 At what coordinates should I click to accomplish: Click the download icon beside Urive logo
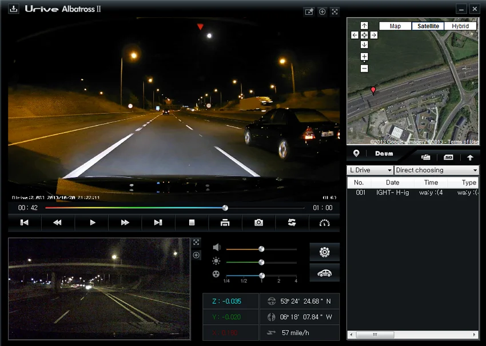tap(13, 9)
